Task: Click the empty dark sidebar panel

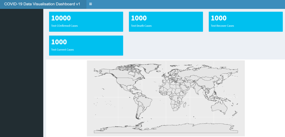Action: click(x=21, y=72)
